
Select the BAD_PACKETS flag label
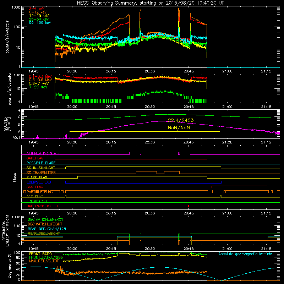[39, 206]
